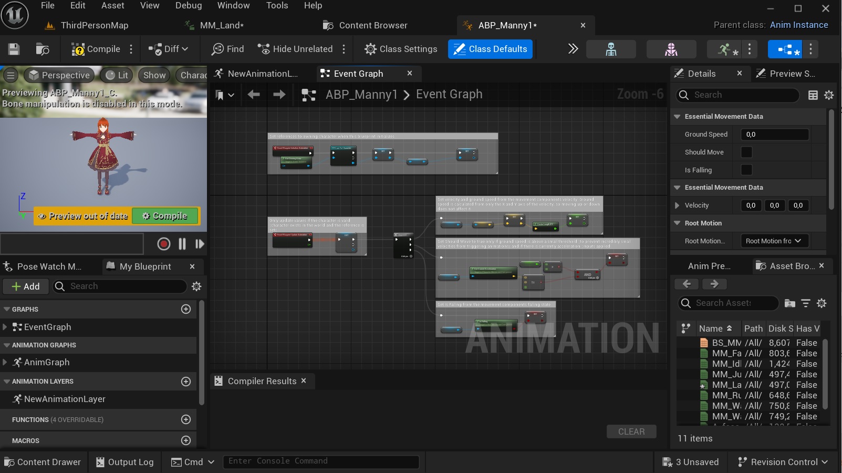Click the Save asset icon
Screen dimensions: 842x473
click(x=14, y=49)
